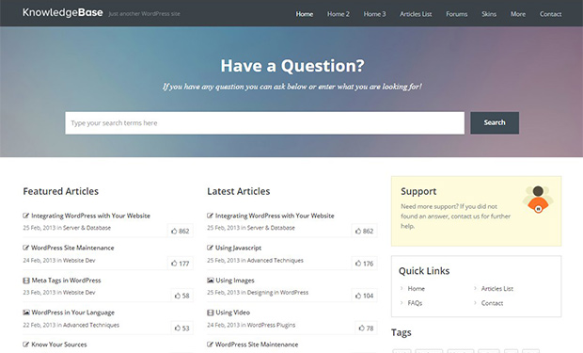583x353 pixels.
Task: Open featured article WordPress Site Maintenance
Action: 72,248
